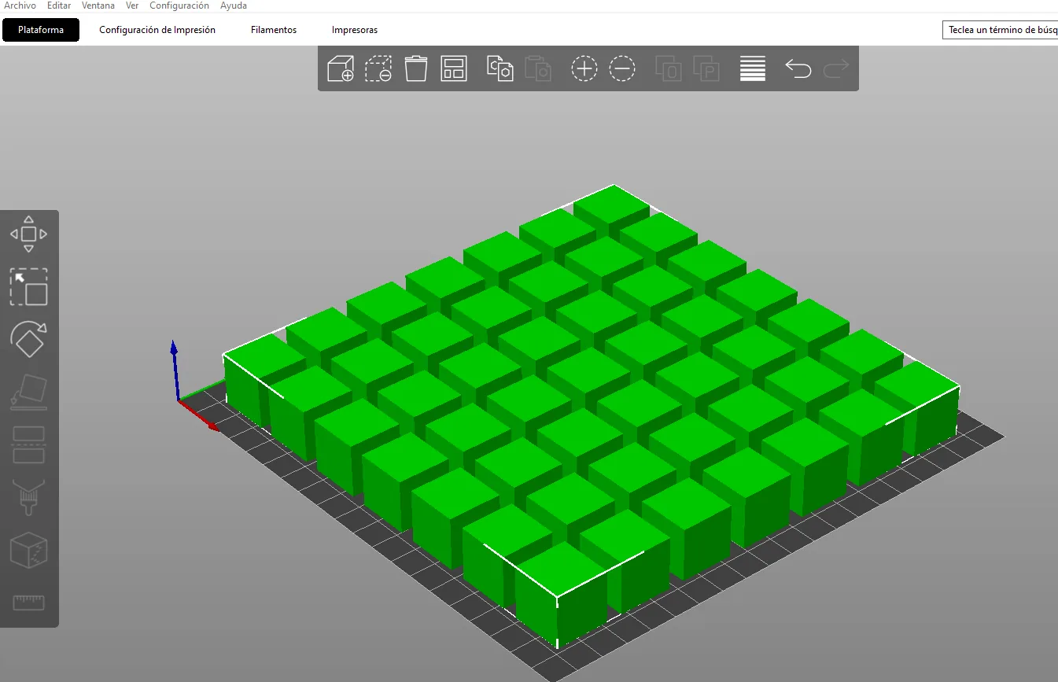Click the Copy icon in top toolbar
The image size is (1058, 682).
pos(500,68)
